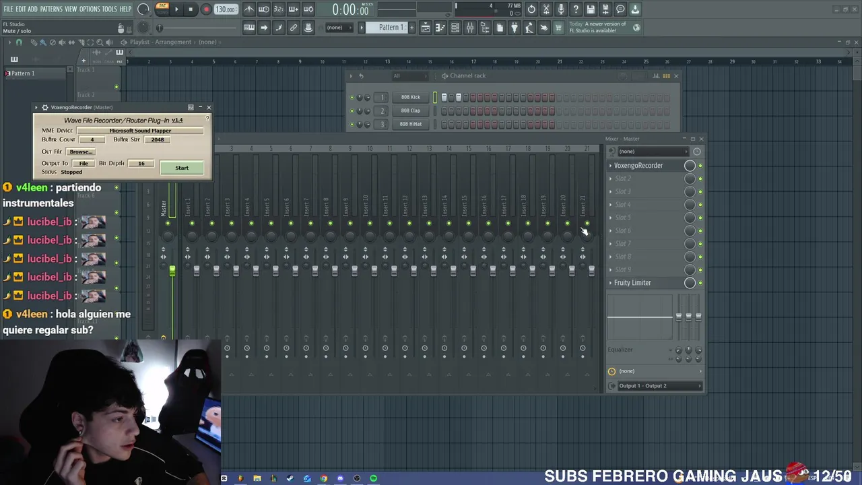The image size is (862, 485).
Task: Click the 808 HiHat channel button
Action: pyautogui.click(x=410, y=125)
